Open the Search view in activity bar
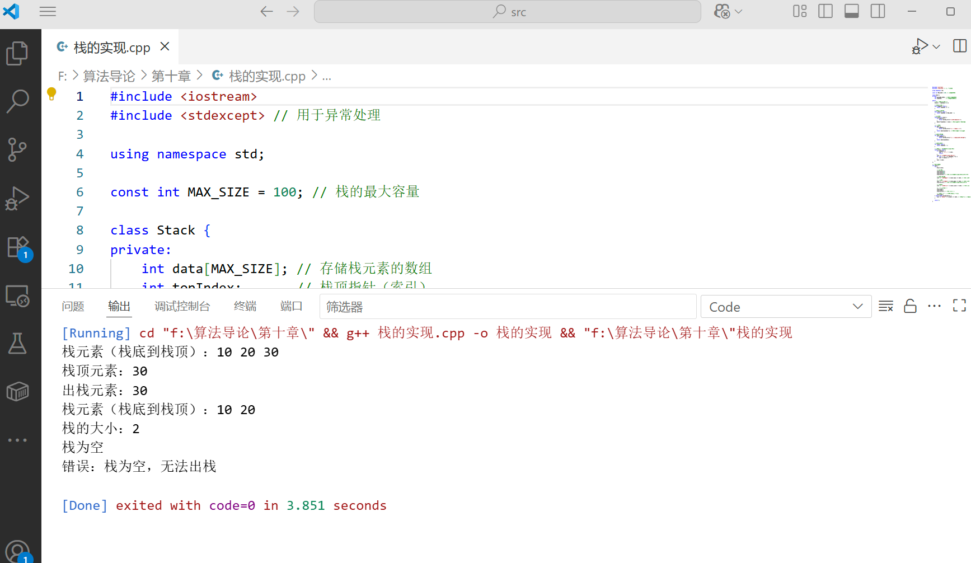The image size is (971, 563). point(17,101)
